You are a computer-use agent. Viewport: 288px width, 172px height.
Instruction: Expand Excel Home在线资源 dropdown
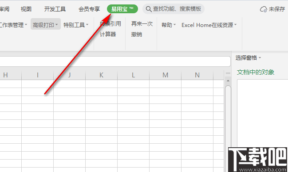[209, 25]
